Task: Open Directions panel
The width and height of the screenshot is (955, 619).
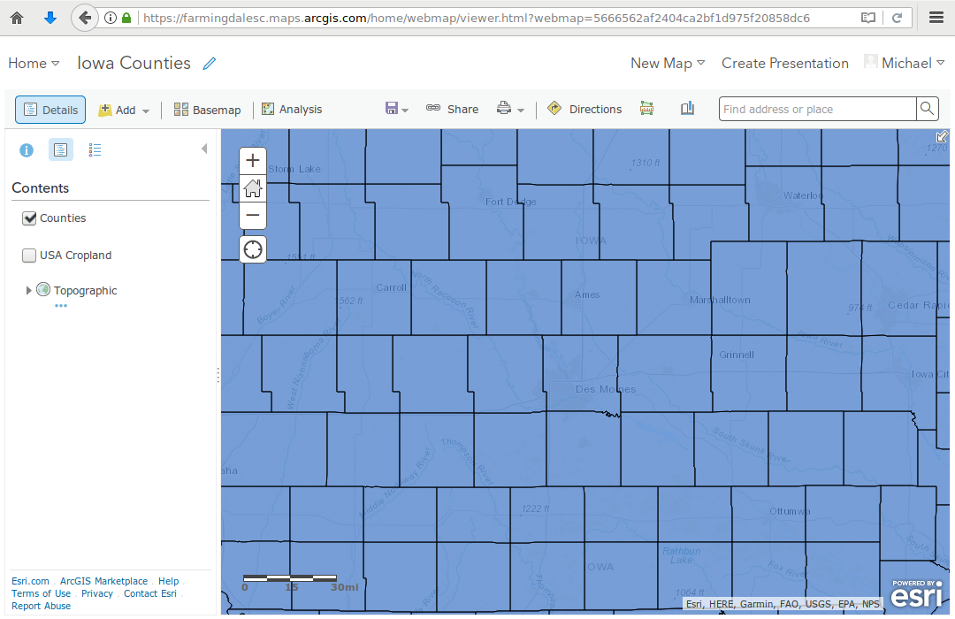Action: coord(584,109)
